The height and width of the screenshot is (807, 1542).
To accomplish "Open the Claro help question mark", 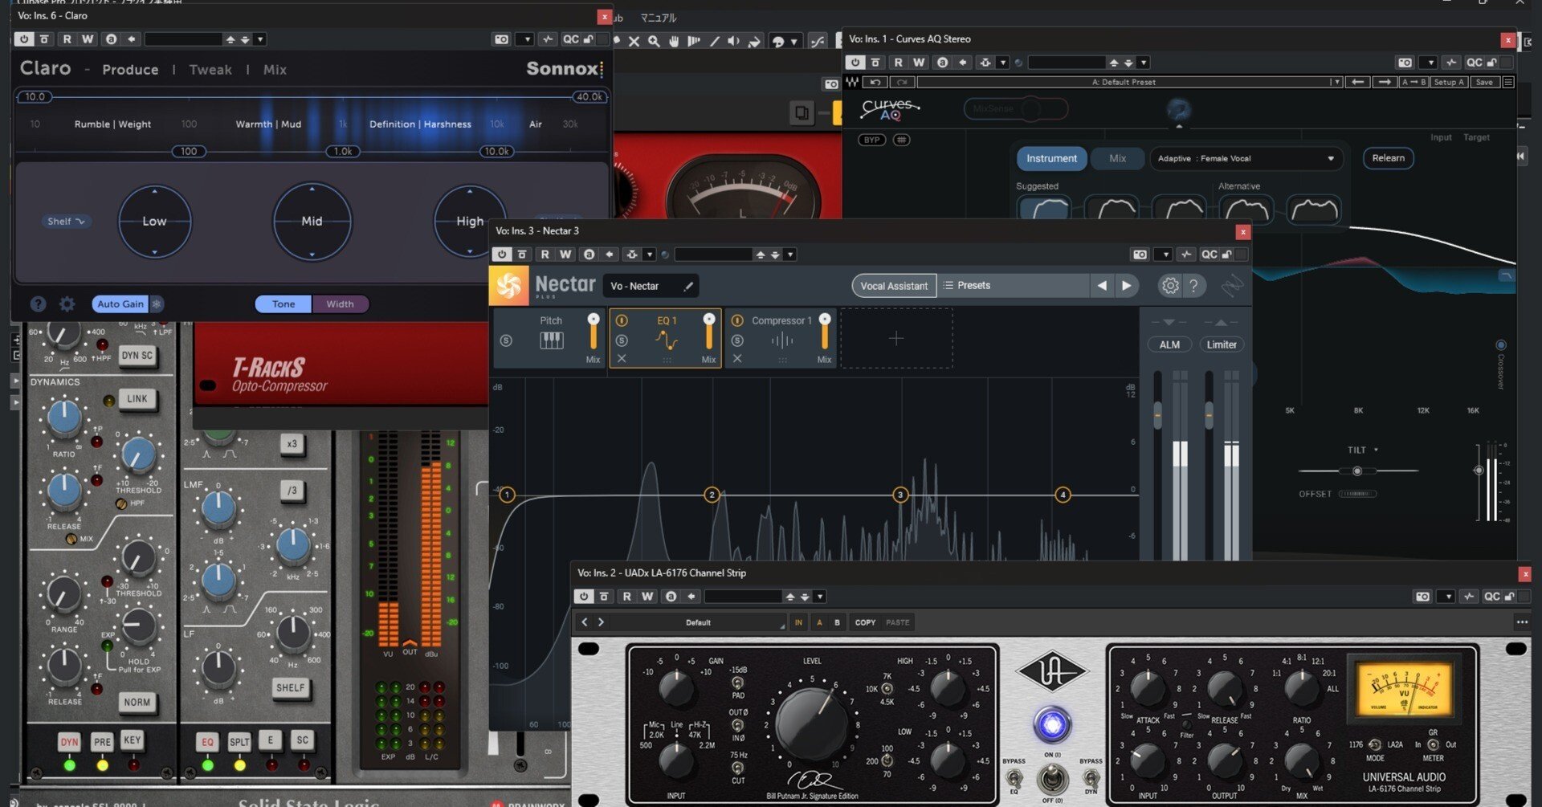I will tap(38, 304).
